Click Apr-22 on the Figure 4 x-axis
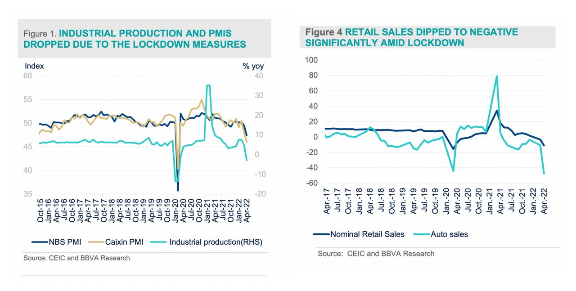This screenshot has width=576, height=291. pos(544,201)
